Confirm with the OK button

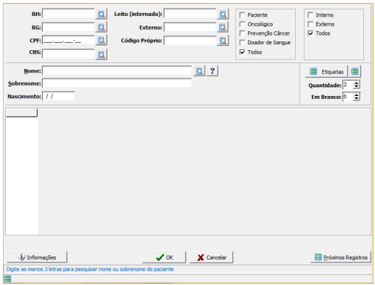164,257
